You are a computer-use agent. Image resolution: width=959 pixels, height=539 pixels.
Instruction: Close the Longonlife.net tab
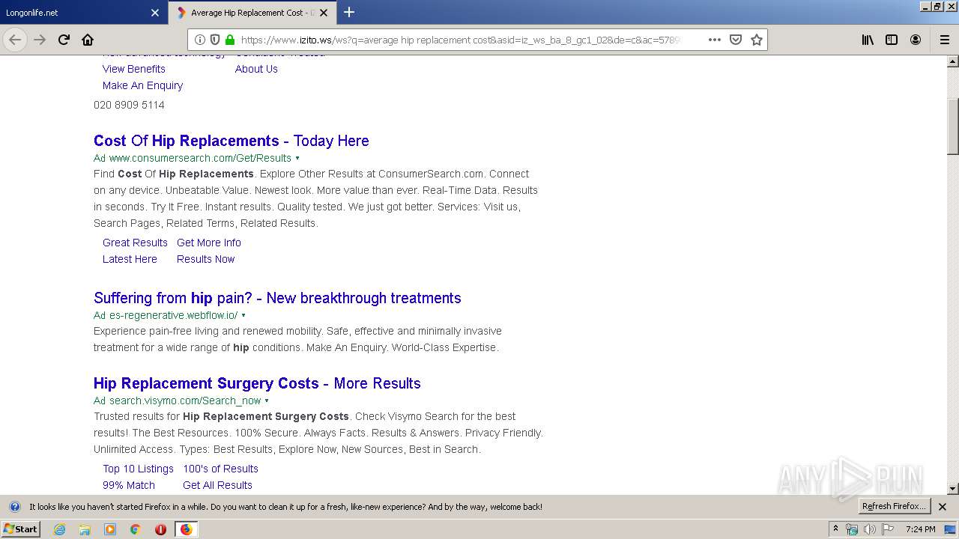point(155,13)
